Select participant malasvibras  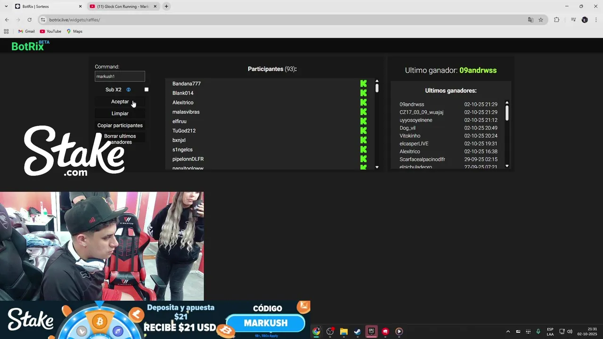coord(186,112)
